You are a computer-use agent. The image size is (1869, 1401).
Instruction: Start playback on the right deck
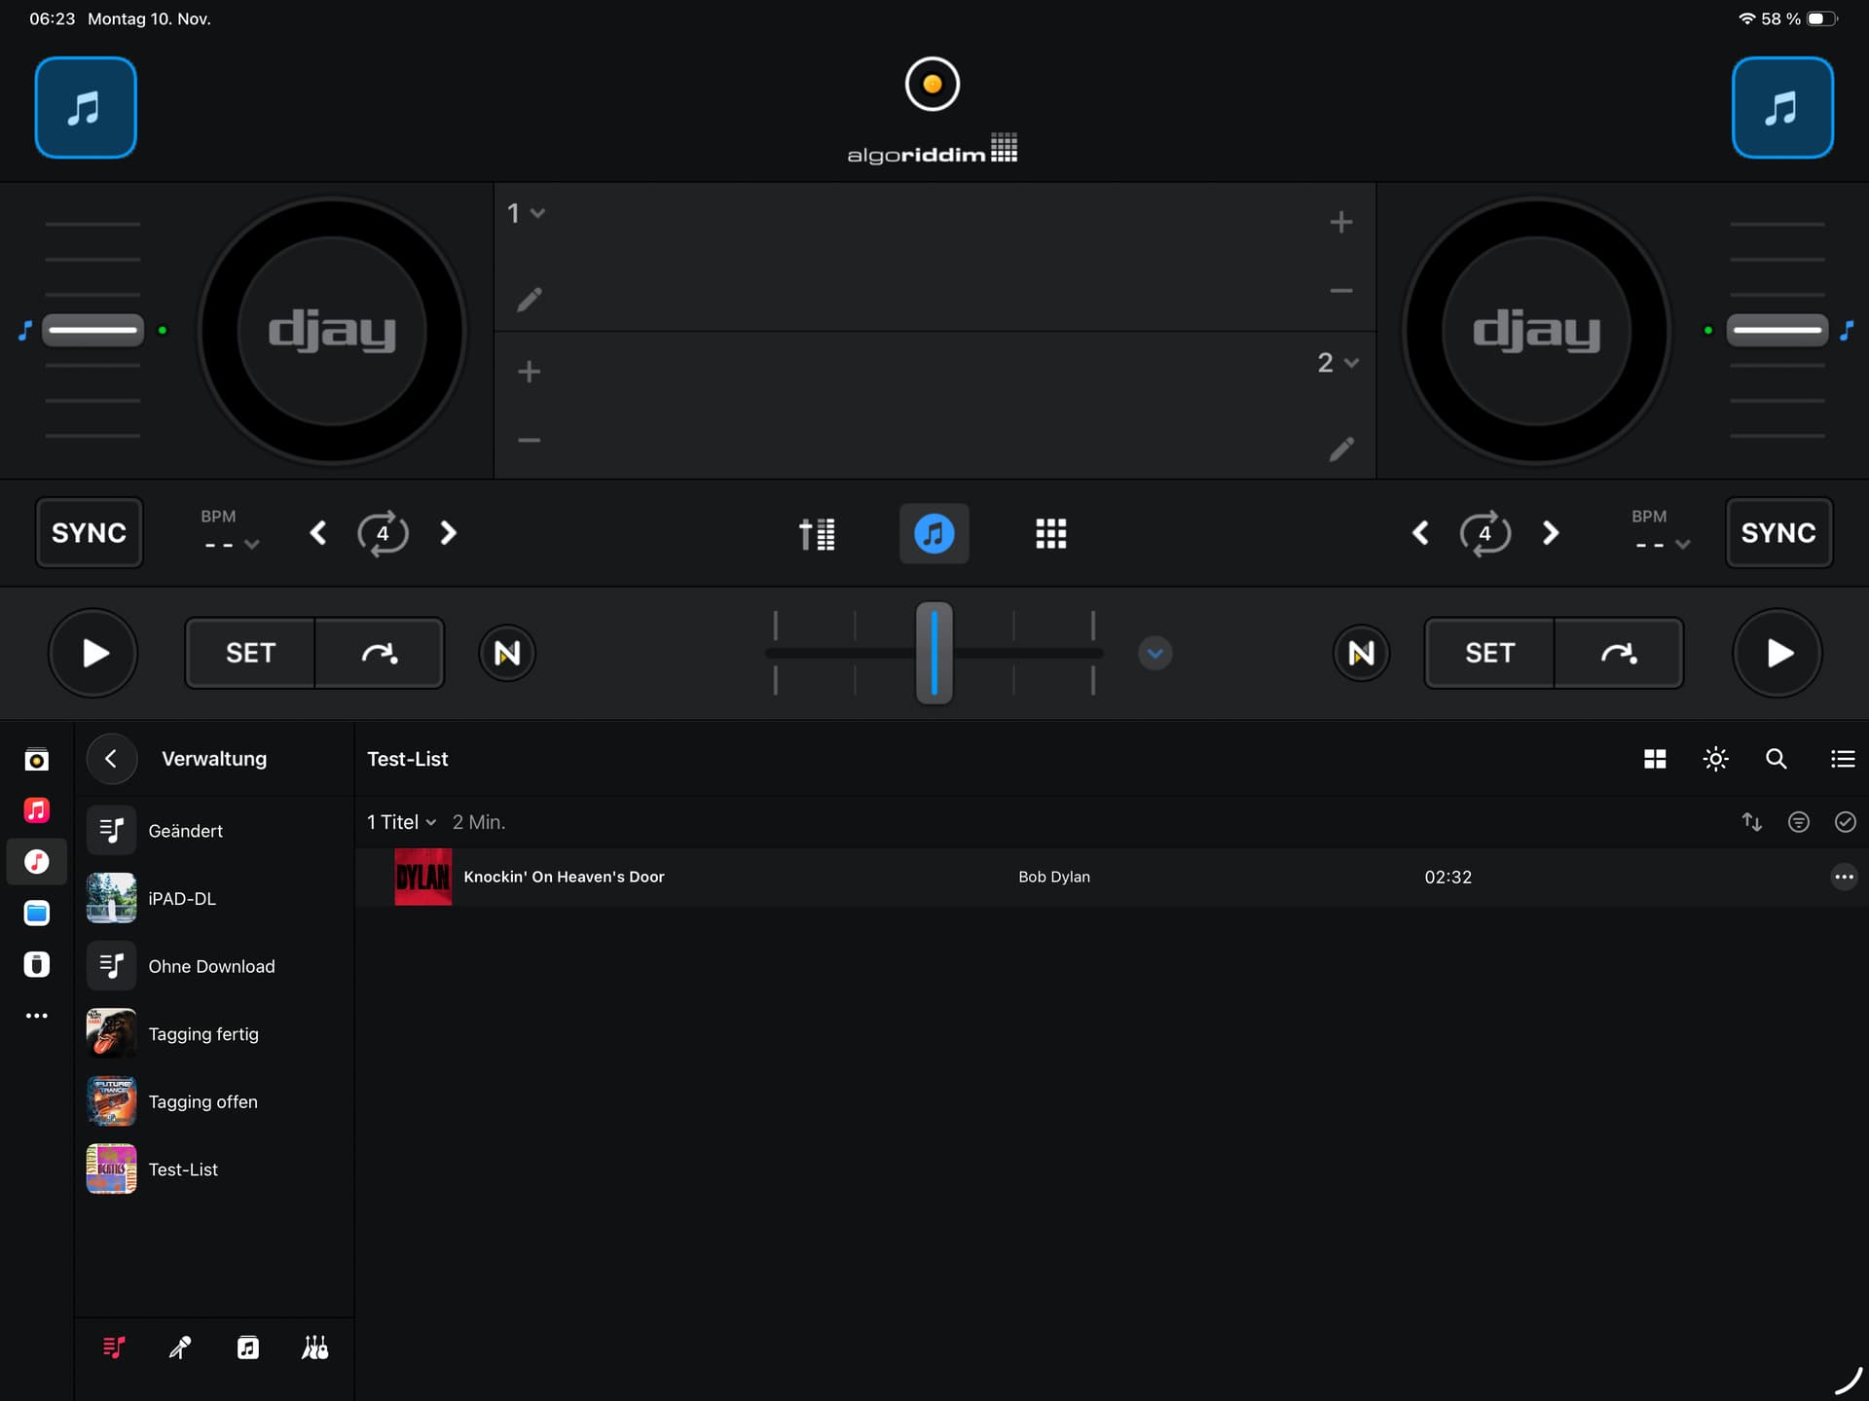pyautogui.click(x=1777, y=653)
